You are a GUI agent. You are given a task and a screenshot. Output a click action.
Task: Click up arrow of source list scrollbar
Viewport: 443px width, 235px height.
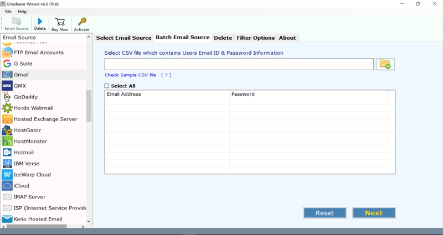[89, 37]
